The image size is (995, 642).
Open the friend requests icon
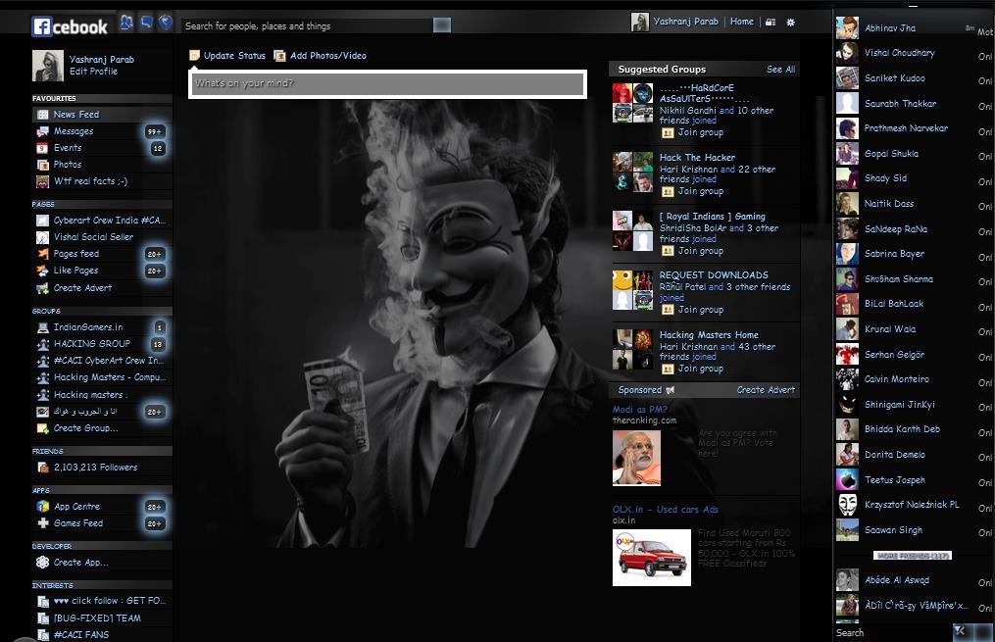(126, 23)
